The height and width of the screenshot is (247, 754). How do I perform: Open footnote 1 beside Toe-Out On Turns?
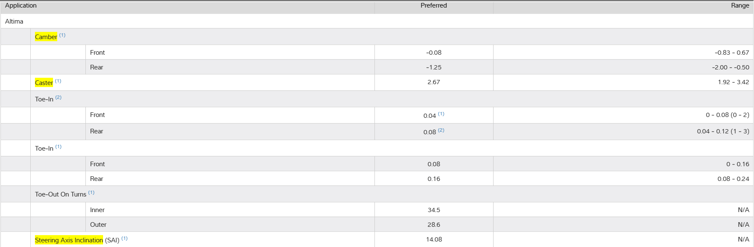tap(91, 193)
